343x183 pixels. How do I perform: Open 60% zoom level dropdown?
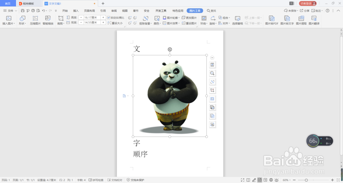pyautogui.click(x=286, y=180)
